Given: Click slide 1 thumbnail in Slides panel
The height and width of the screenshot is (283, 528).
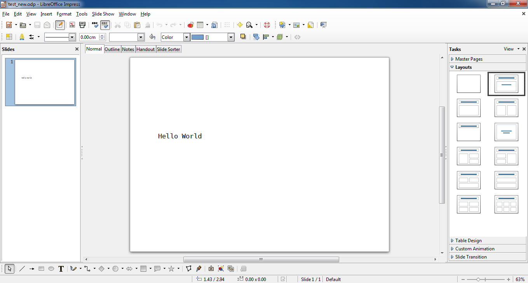Looking at the screenshot, I should click(x=44, y=82).
